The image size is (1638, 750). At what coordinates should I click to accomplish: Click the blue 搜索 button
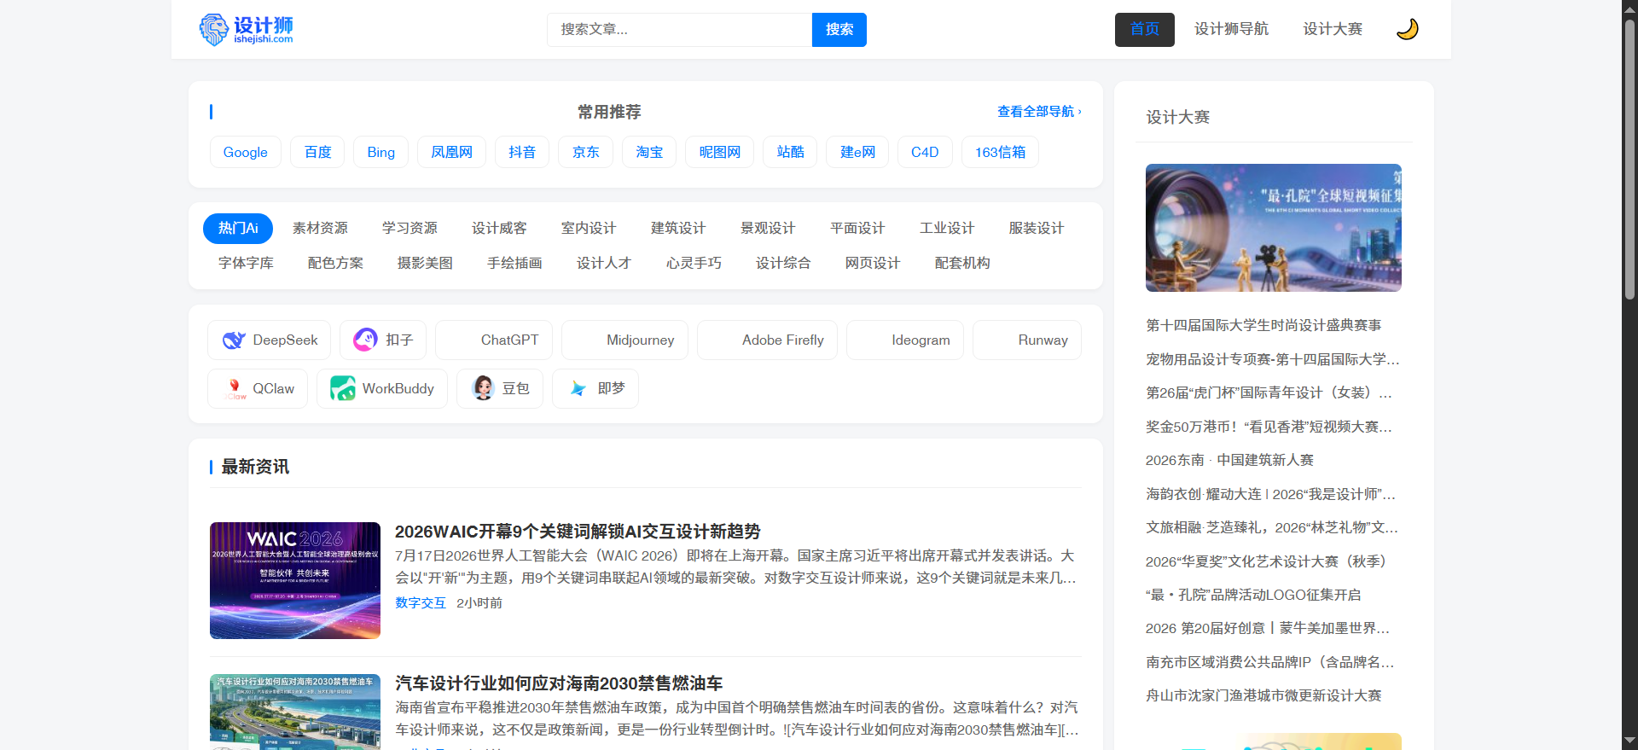[839, 29]
